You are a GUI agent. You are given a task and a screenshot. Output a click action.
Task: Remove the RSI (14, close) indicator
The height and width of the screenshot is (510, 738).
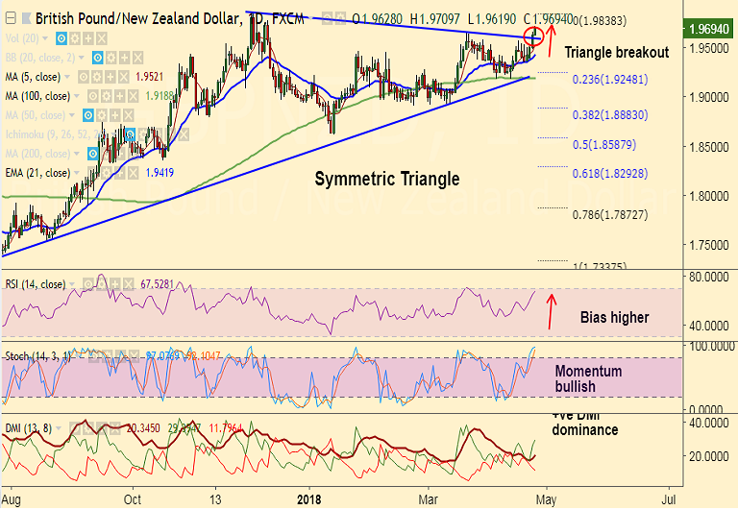(128, 284)
